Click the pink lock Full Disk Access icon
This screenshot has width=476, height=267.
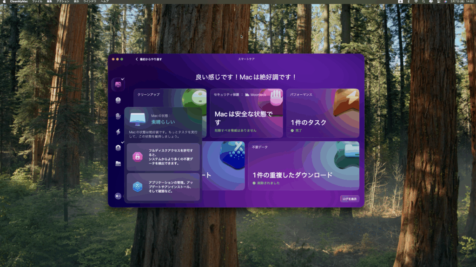pos(138,156)
